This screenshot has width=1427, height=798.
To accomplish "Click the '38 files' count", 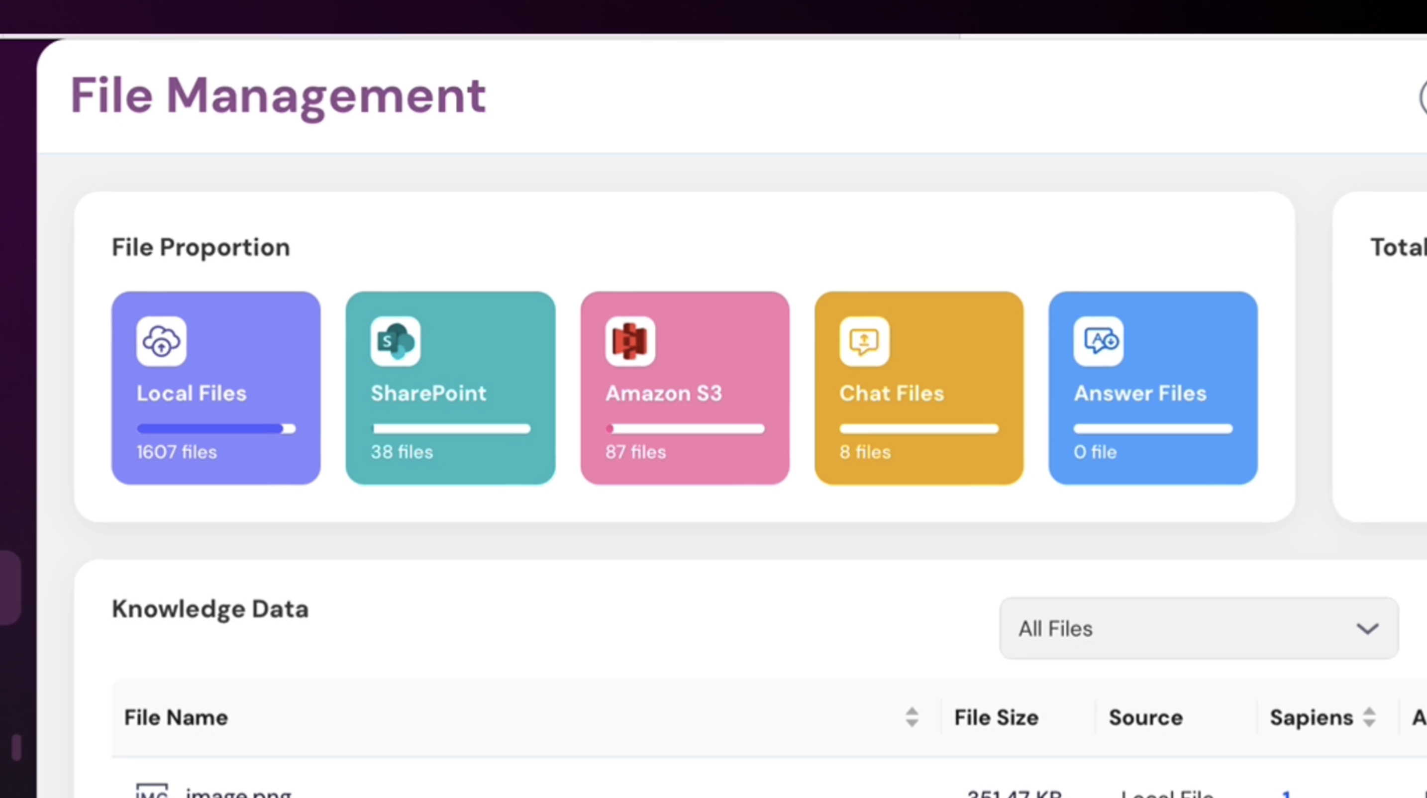I will (402, 452).
